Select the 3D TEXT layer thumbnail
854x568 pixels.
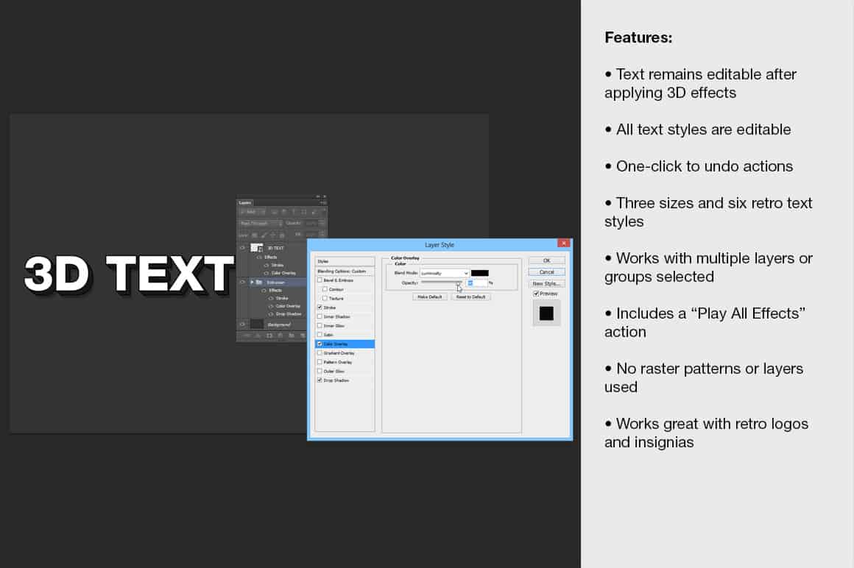(x=256, y=247)
